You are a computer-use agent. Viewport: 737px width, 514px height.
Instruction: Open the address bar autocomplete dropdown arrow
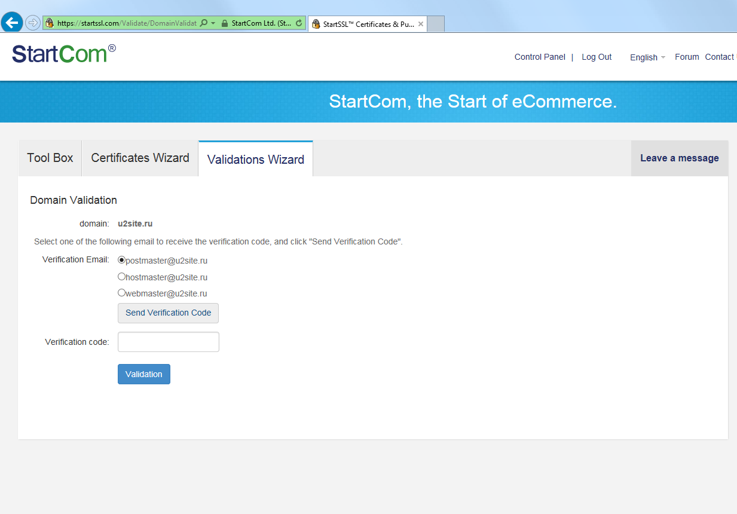213,23
